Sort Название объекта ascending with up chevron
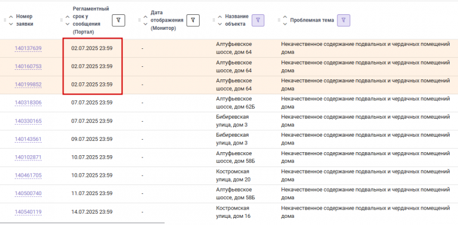Viewport: 458px width, 225px height. pos(220,17)
